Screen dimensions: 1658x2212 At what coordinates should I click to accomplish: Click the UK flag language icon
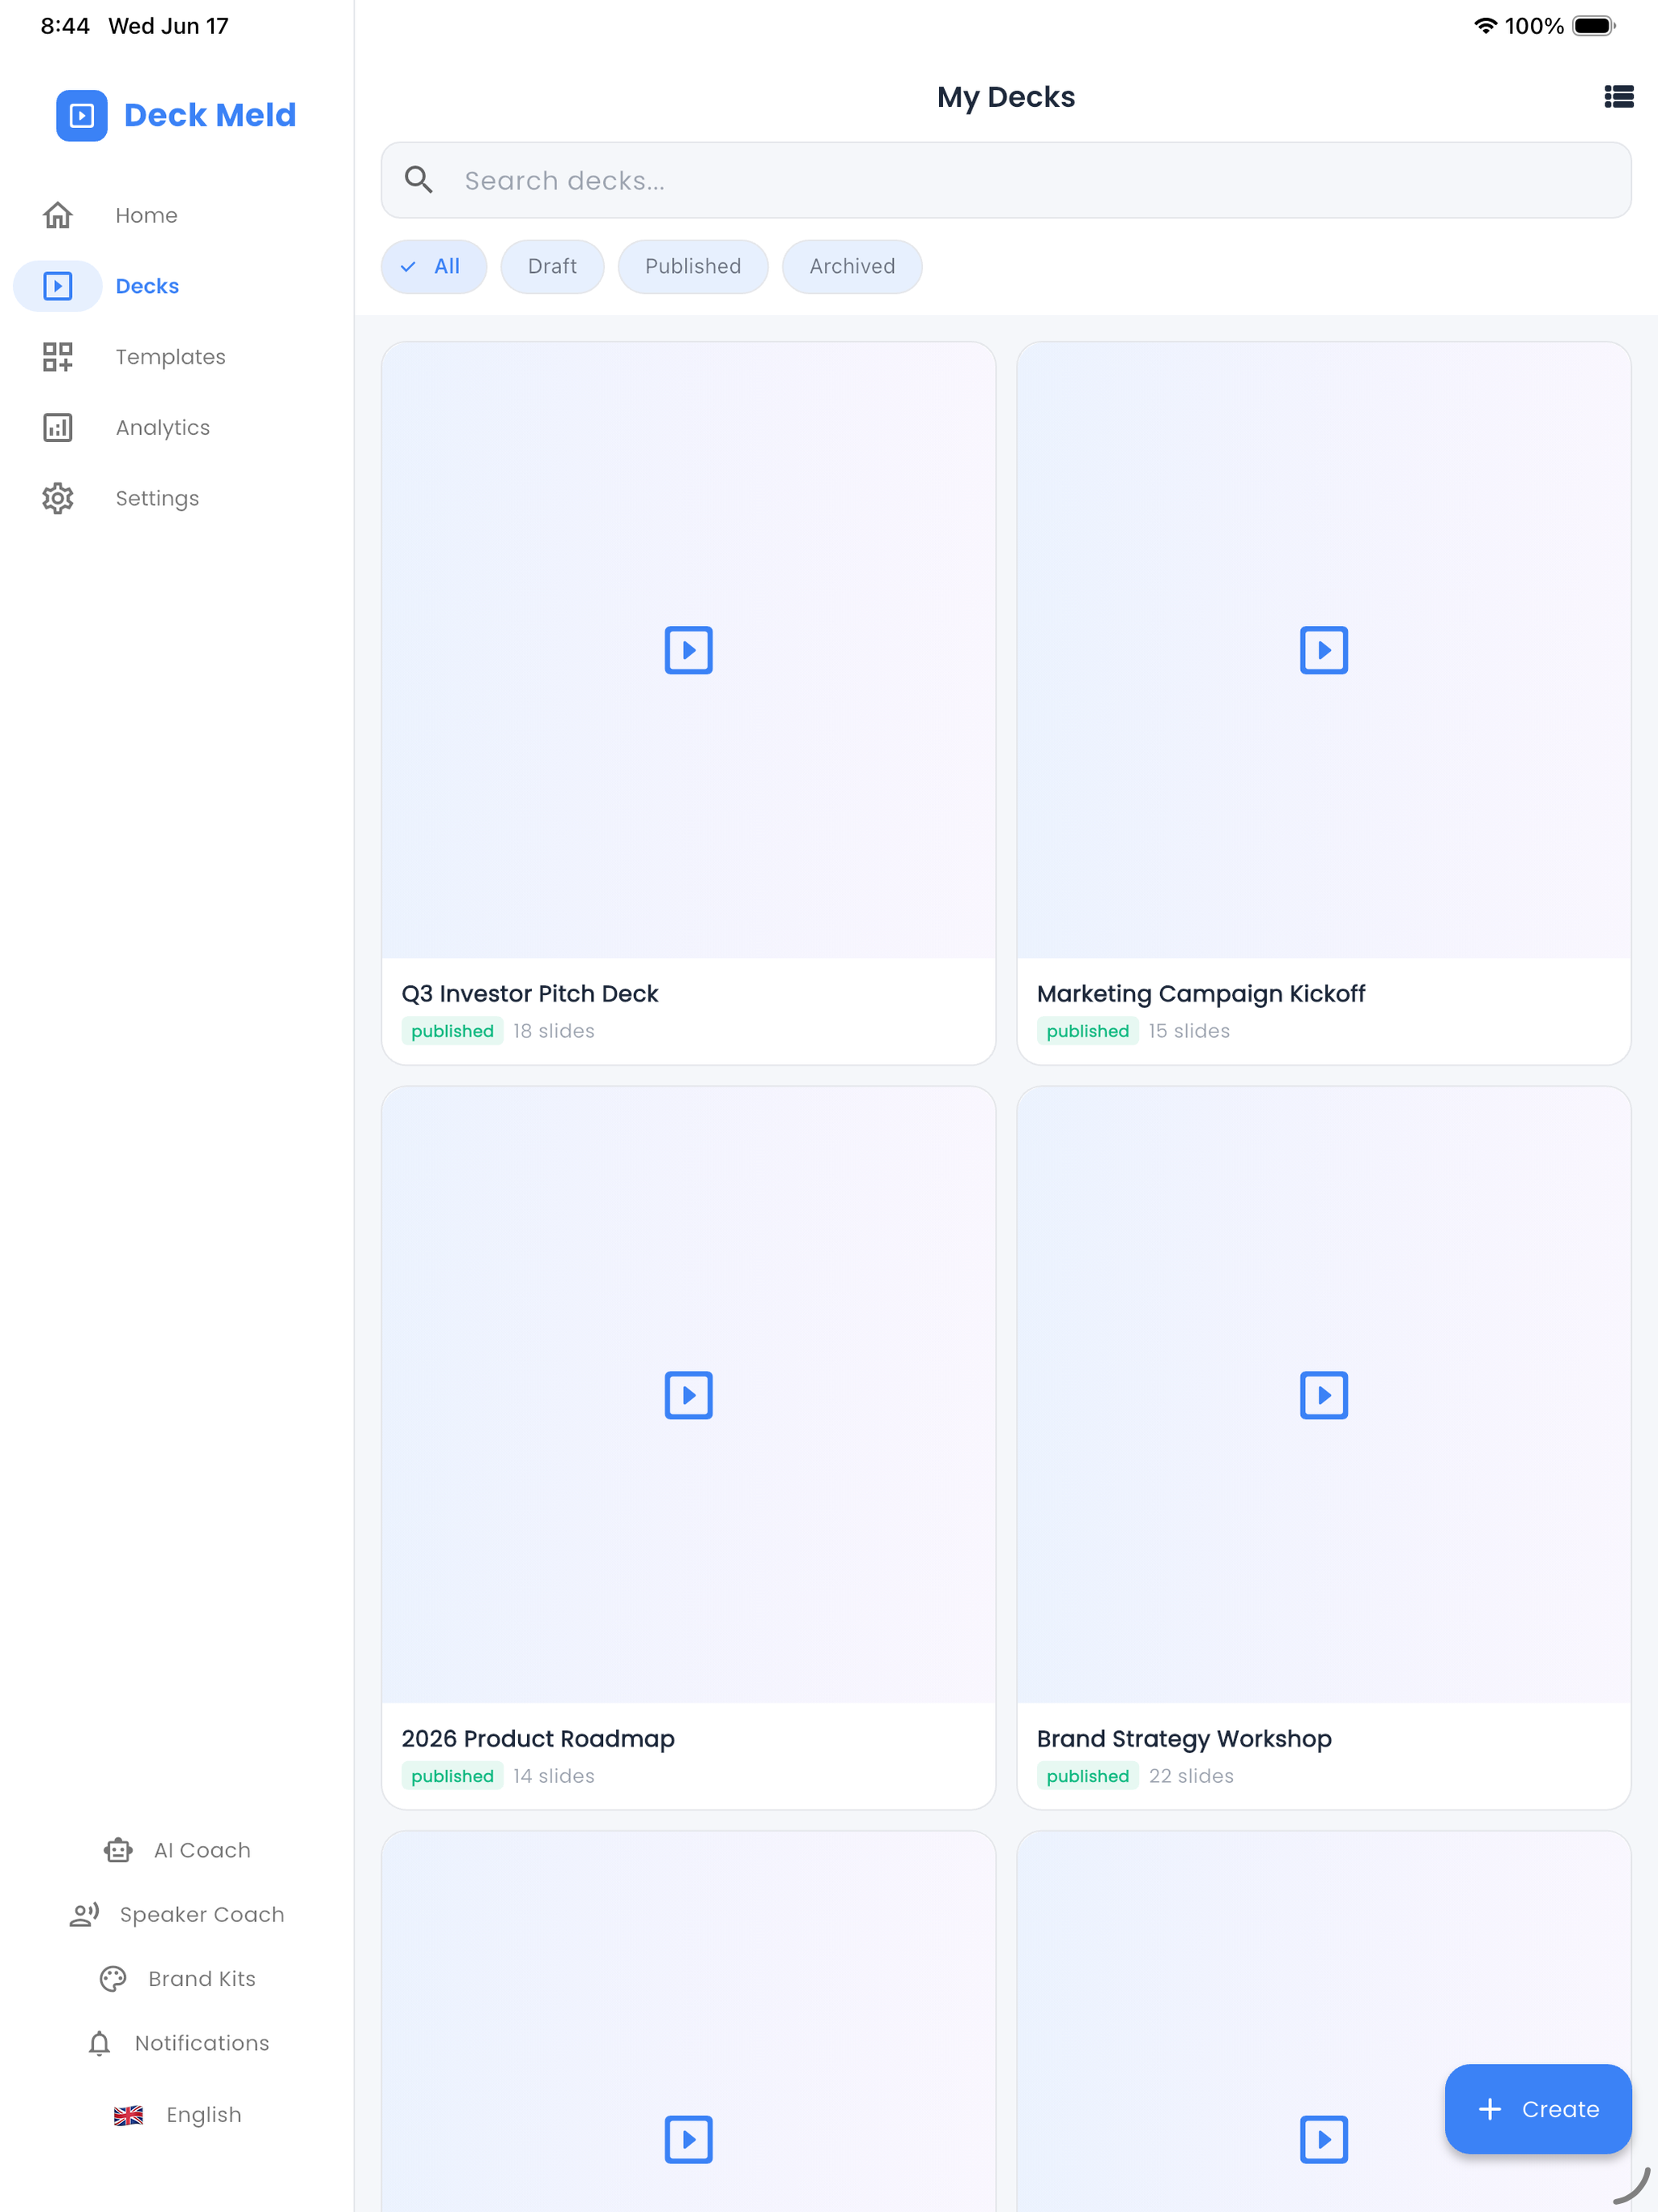click(x=128, y=2115)
